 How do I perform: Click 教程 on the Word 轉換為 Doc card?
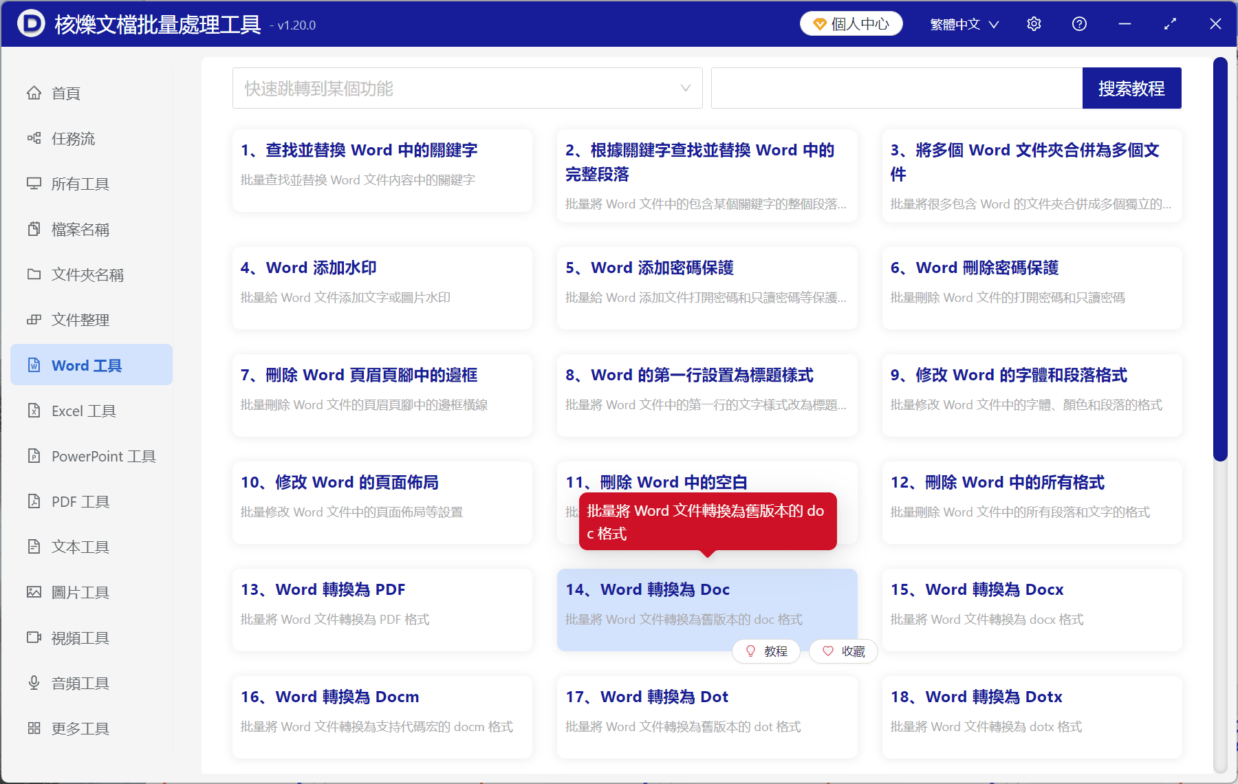tap(765, 651)
